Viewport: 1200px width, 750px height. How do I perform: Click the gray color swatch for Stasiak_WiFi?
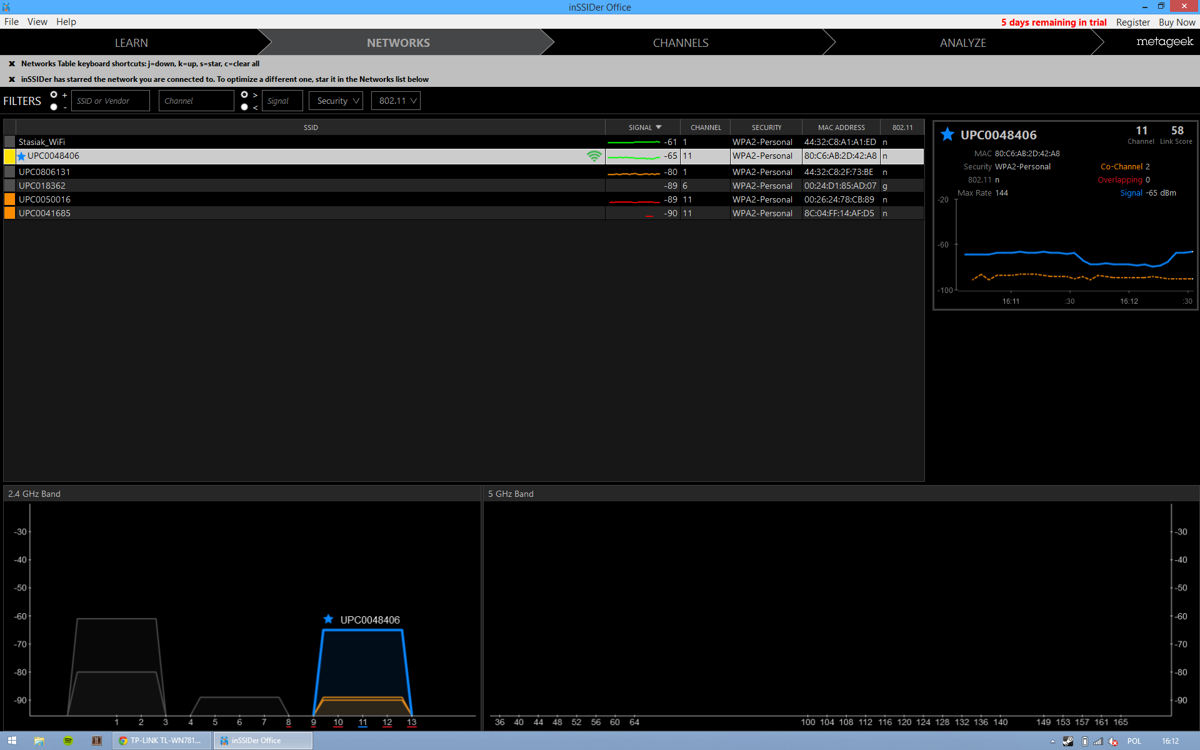(x=10, y=142)
